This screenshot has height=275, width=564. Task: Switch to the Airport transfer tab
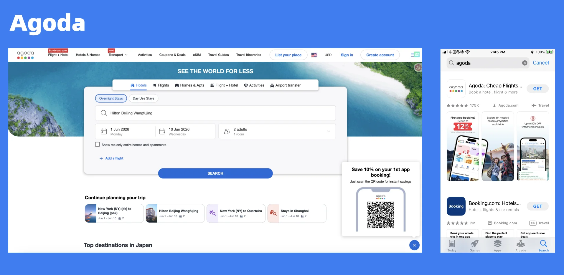(285, 85)
